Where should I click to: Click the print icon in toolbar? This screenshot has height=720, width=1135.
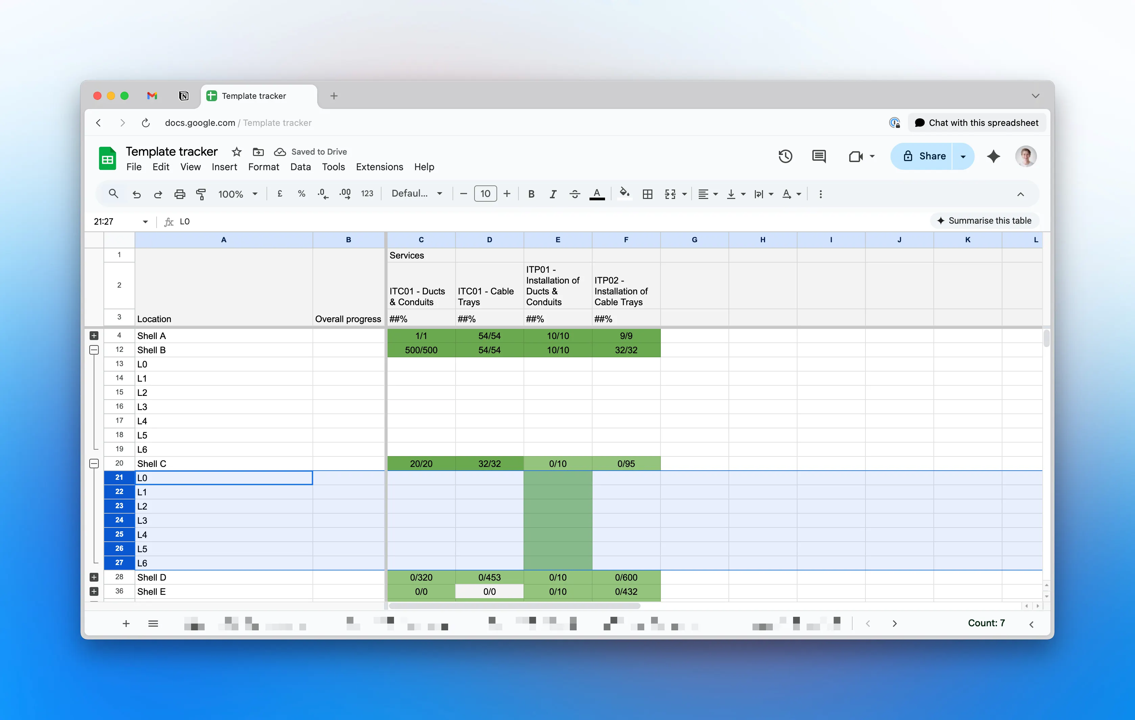(180, 194)
